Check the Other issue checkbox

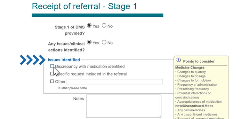[x=52, y=81]
